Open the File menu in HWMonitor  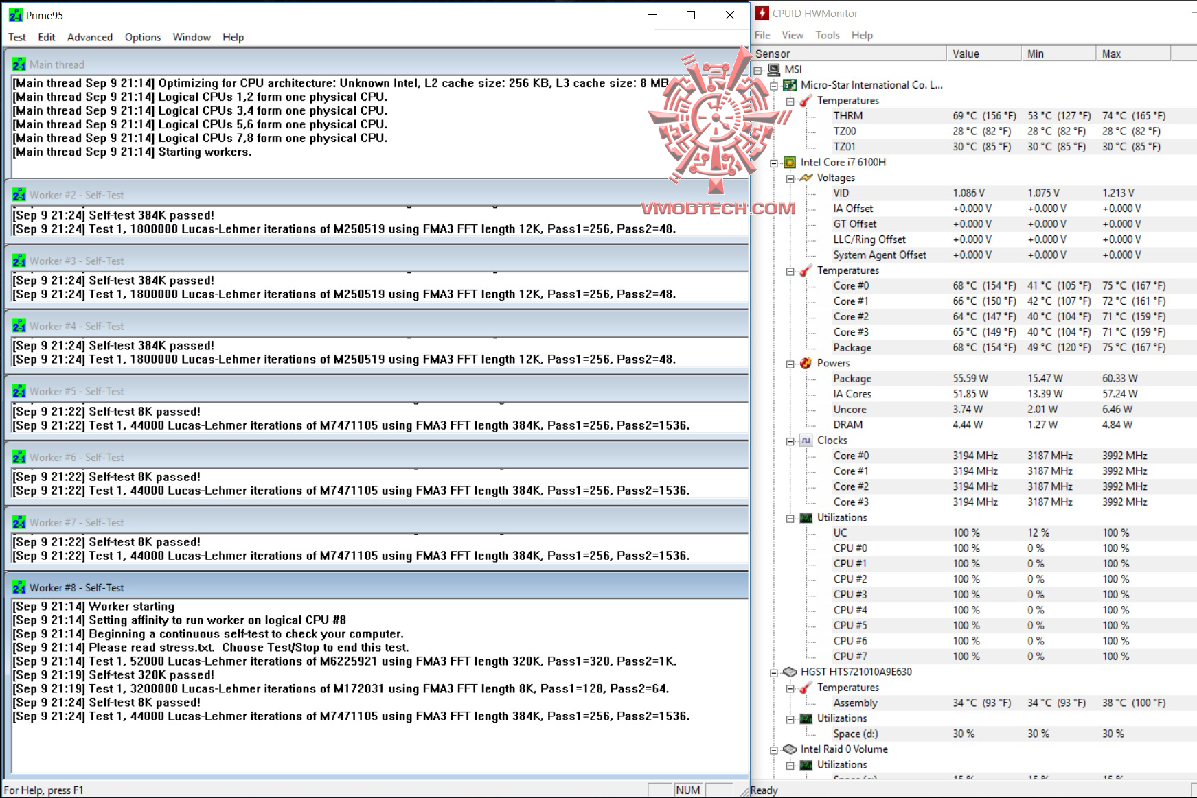tap(762, 35)
